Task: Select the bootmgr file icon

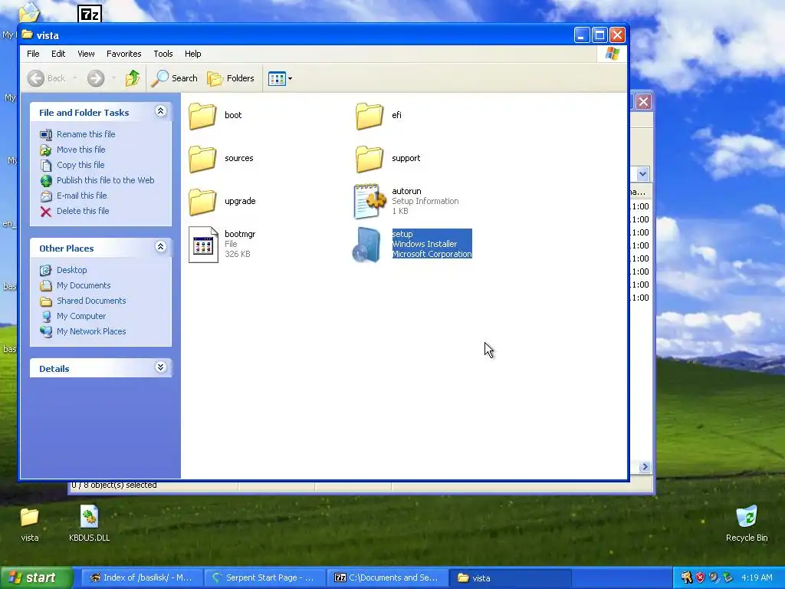Action: tap(203, 245)
